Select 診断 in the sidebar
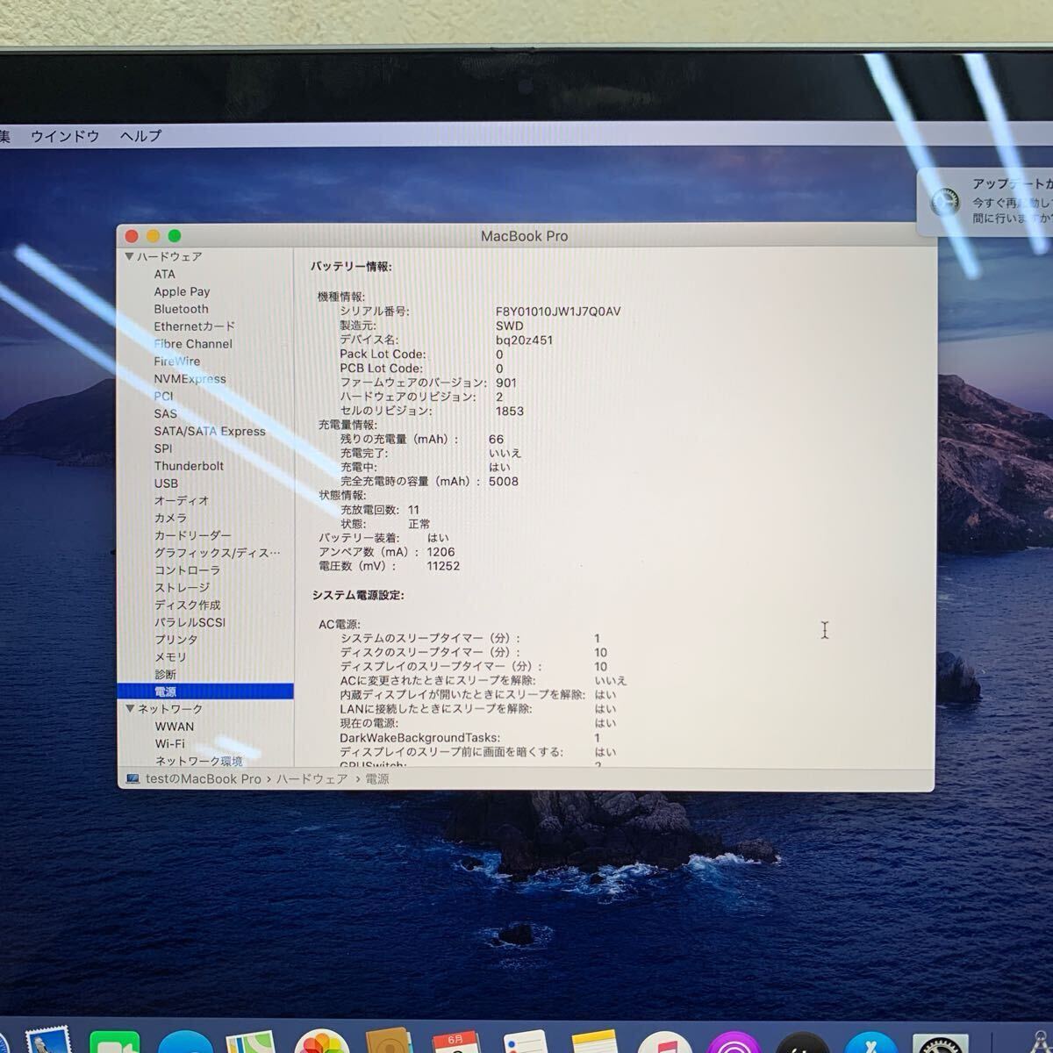 pos(165,675)
